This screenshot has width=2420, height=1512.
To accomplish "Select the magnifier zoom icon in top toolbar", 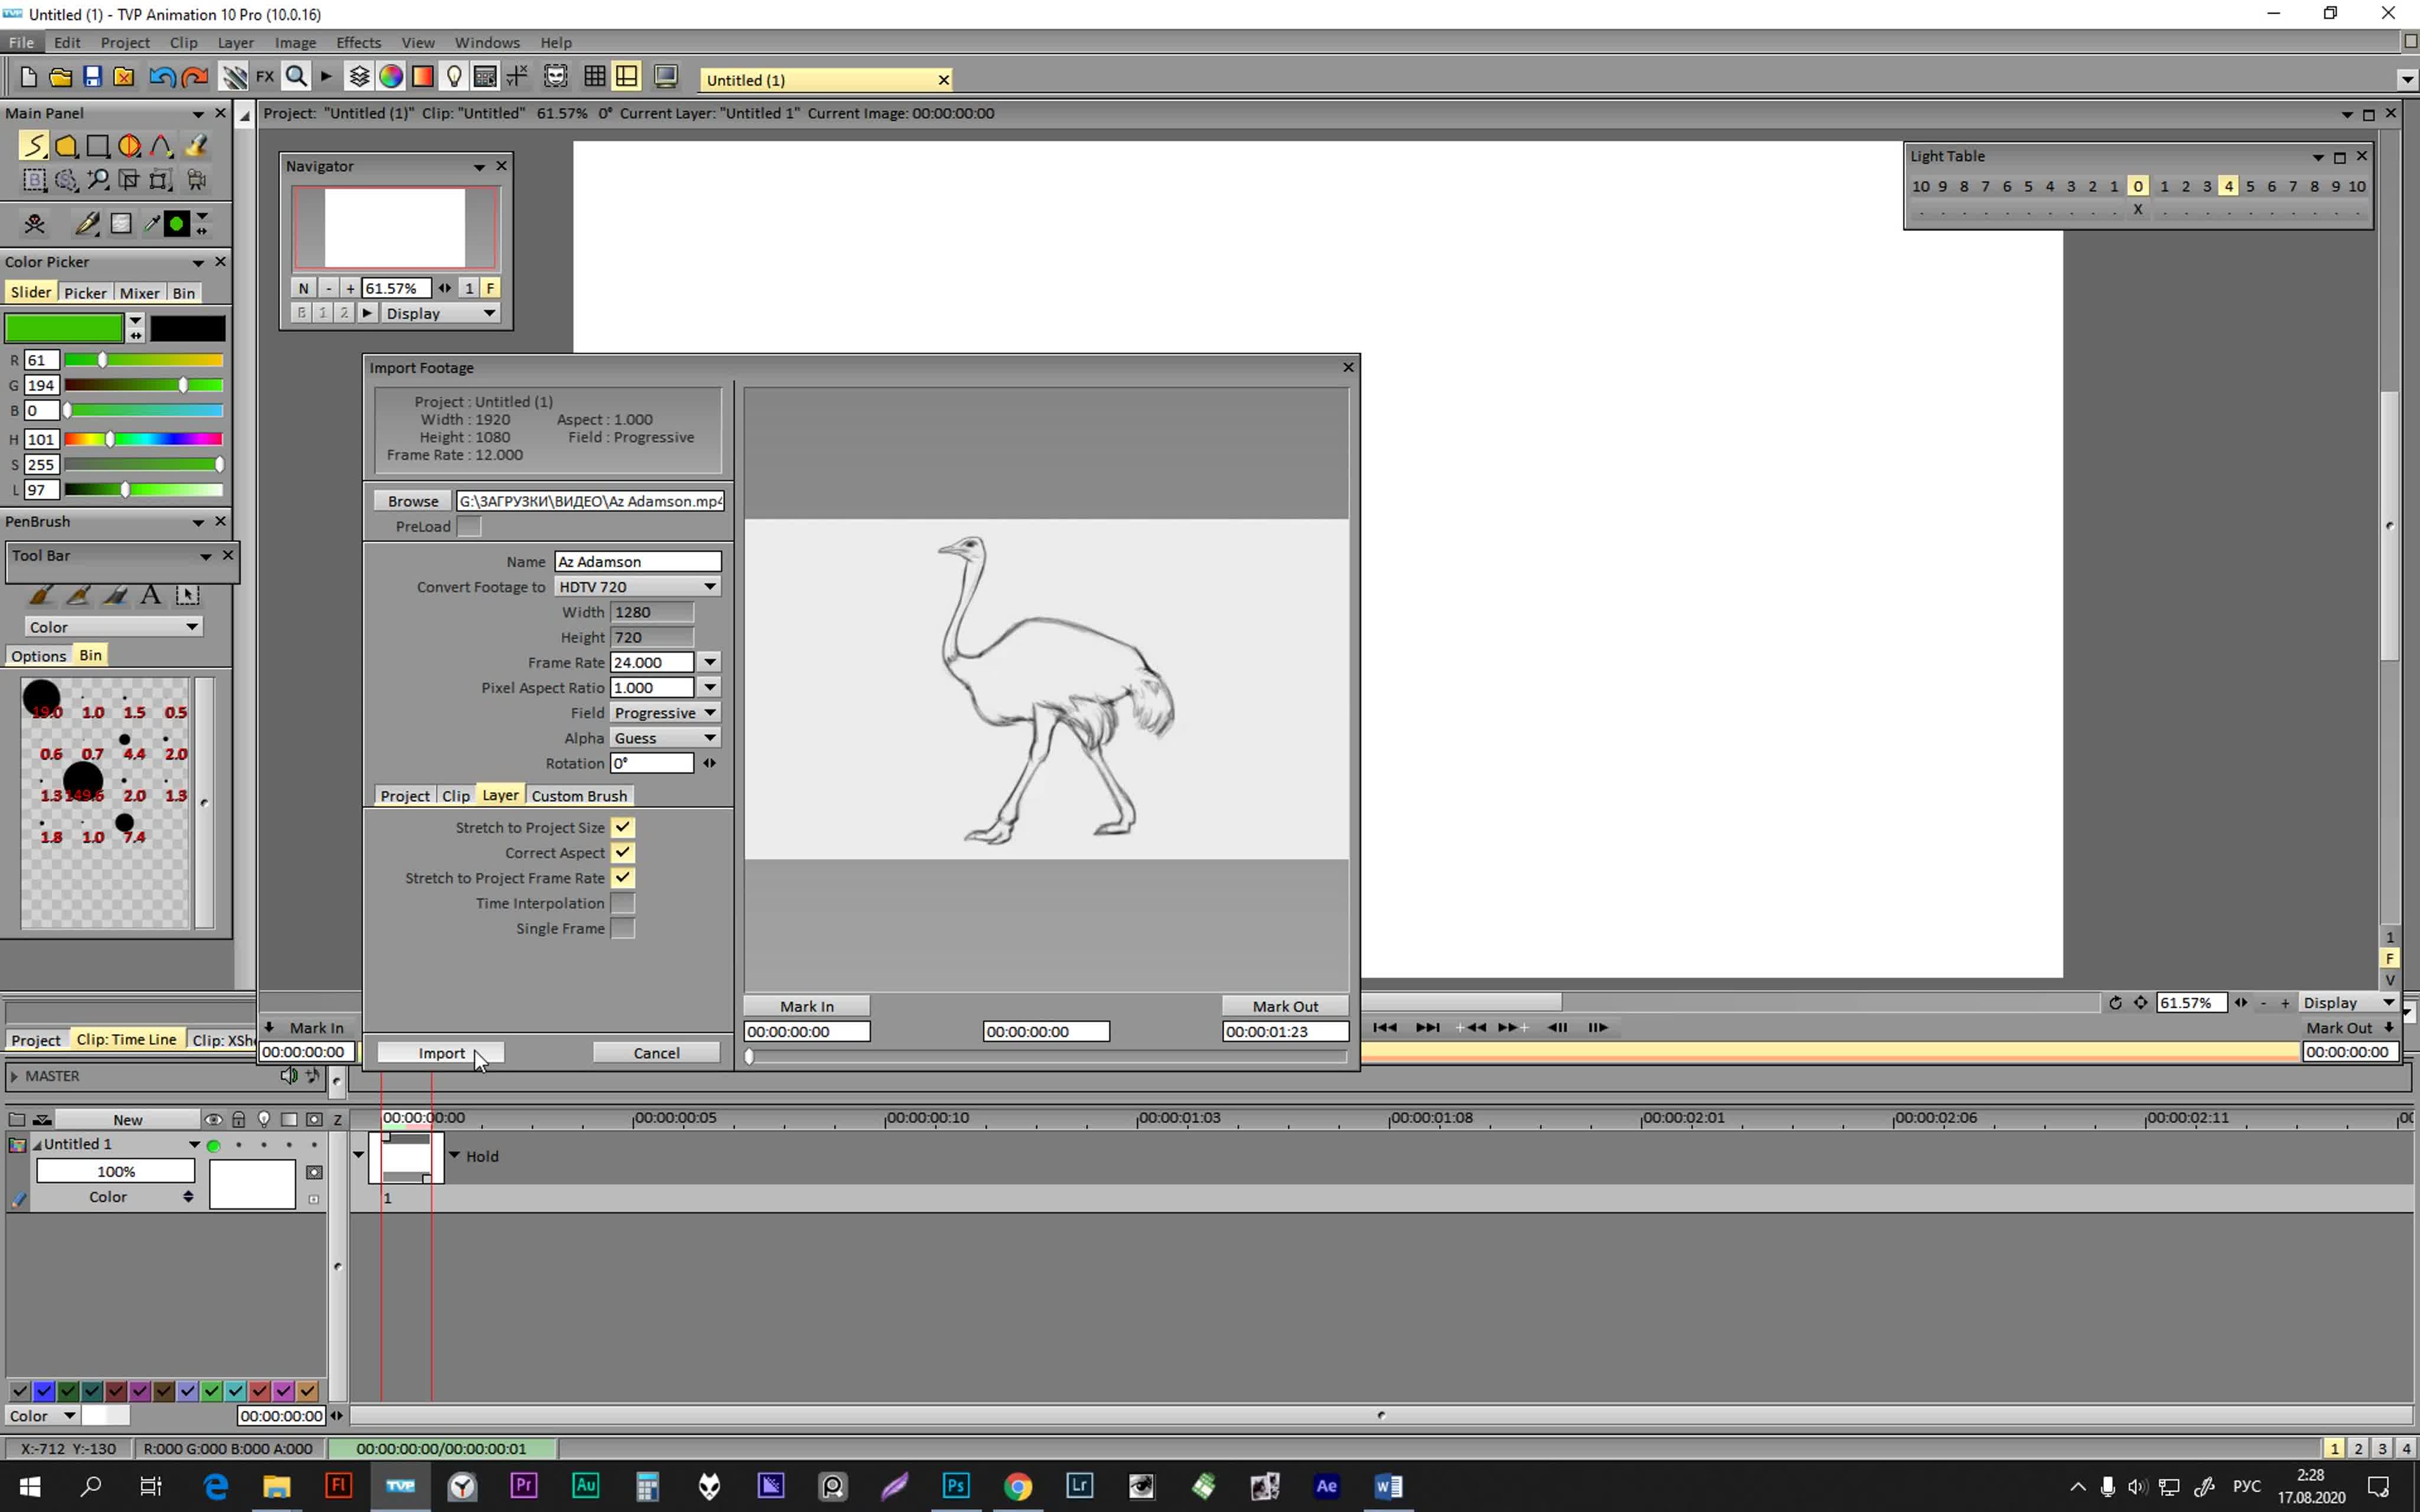I will (x=296, y=76).
